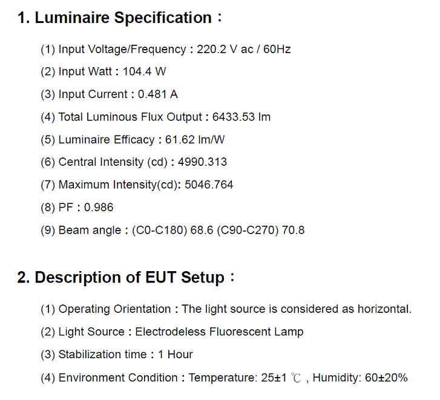Click the Input Voltage/Frequency line
Viewport: 440px width, 400px height.
pos(166,50)
